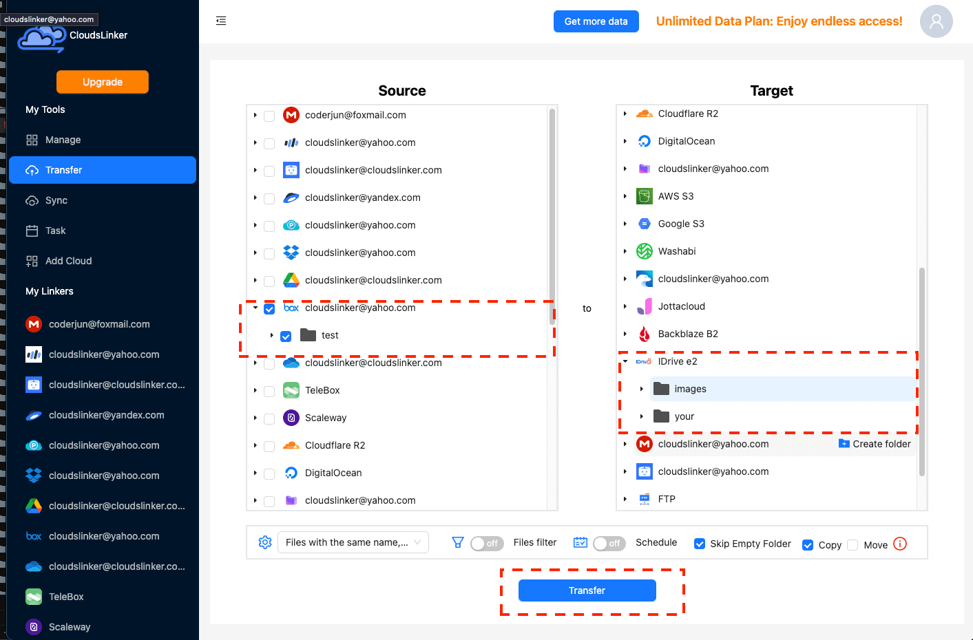Uncheck the Copy checkbox
This screenshot has height=640, width=973.
pyautogui.click(x=808, y=545)
